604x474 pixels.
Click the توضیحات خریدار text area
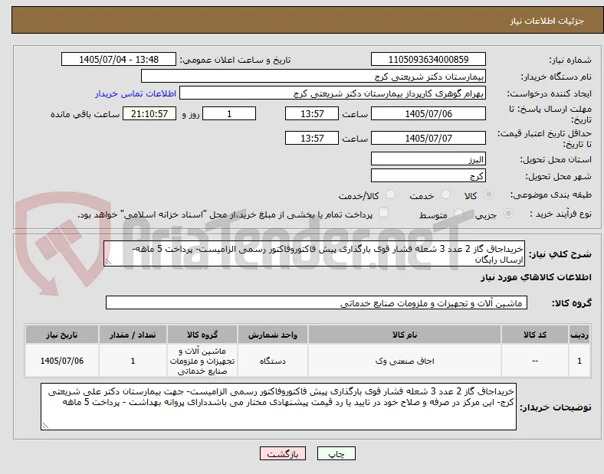click(278, 407)
